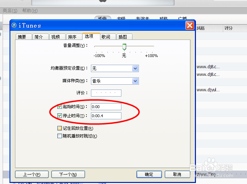Enable 记住回放位置 checkbox

[x=59, y=128]
